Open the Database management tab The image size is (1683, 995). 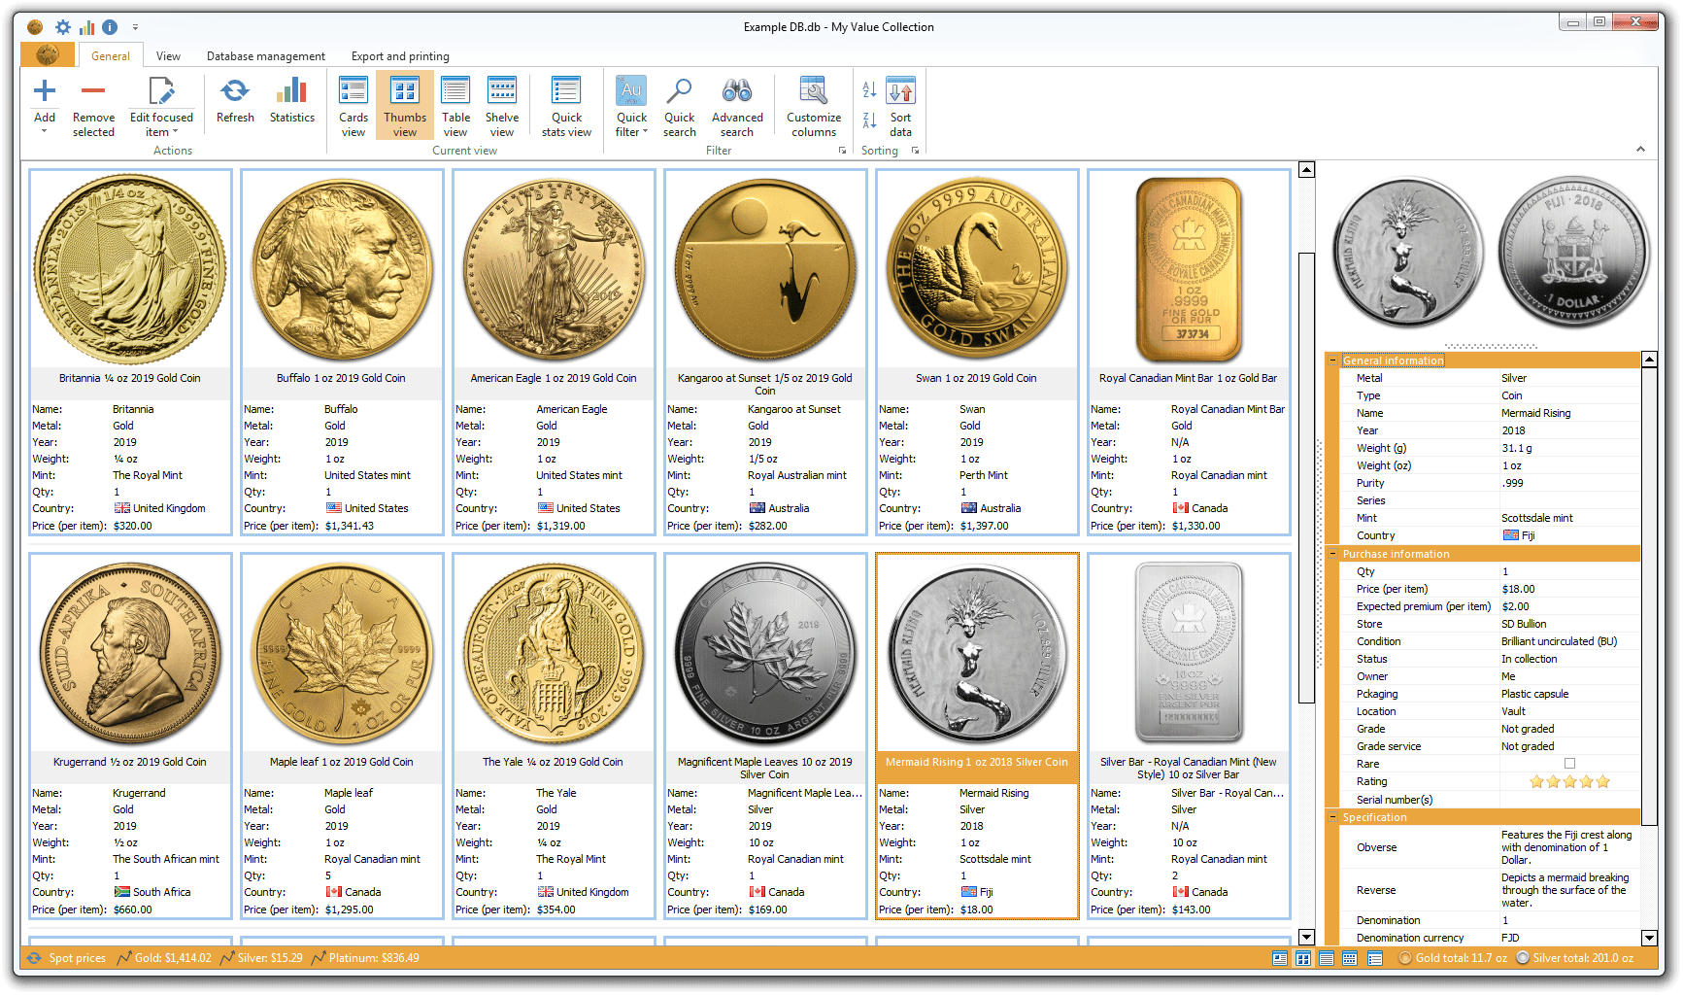[x=265, y=56]
